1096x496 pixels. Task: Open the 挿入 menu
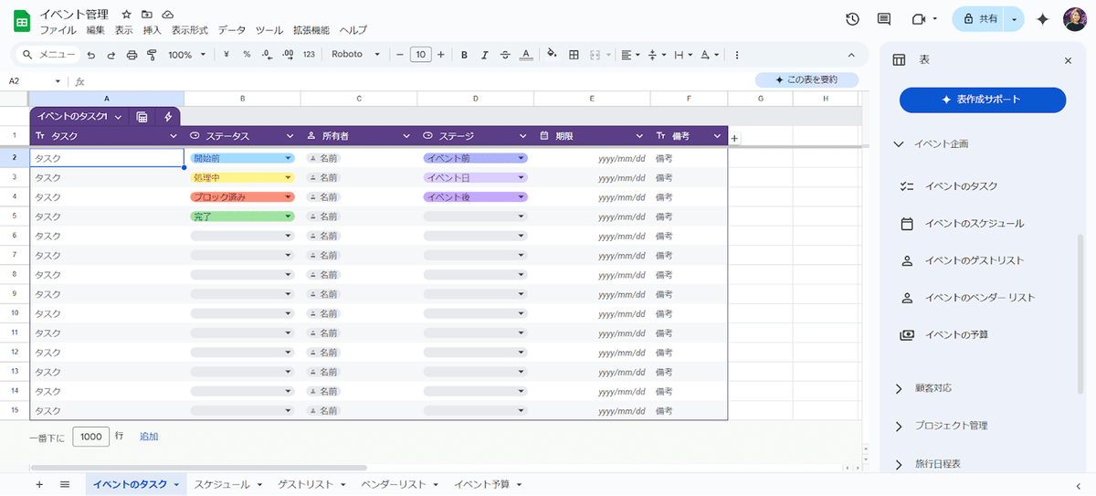click(153, 30)
